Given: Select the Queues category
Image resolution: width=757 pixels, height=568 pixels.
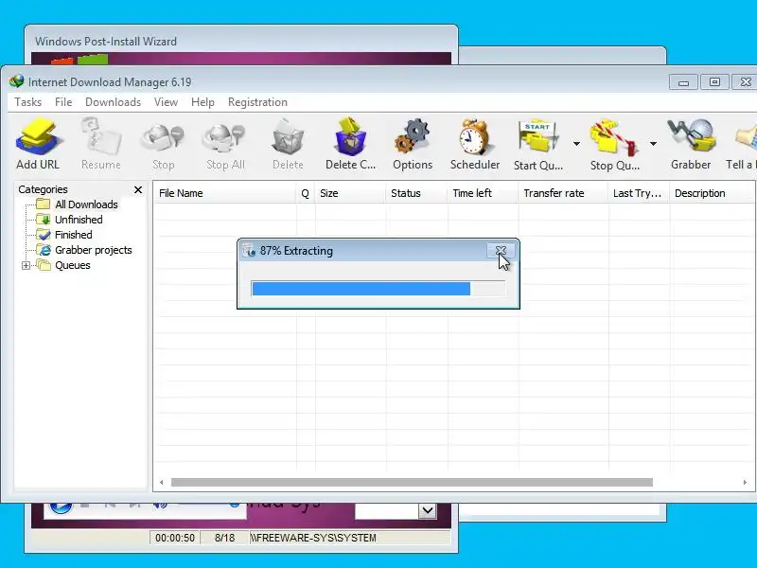Looking at the screenshot, I should point(73,265).
